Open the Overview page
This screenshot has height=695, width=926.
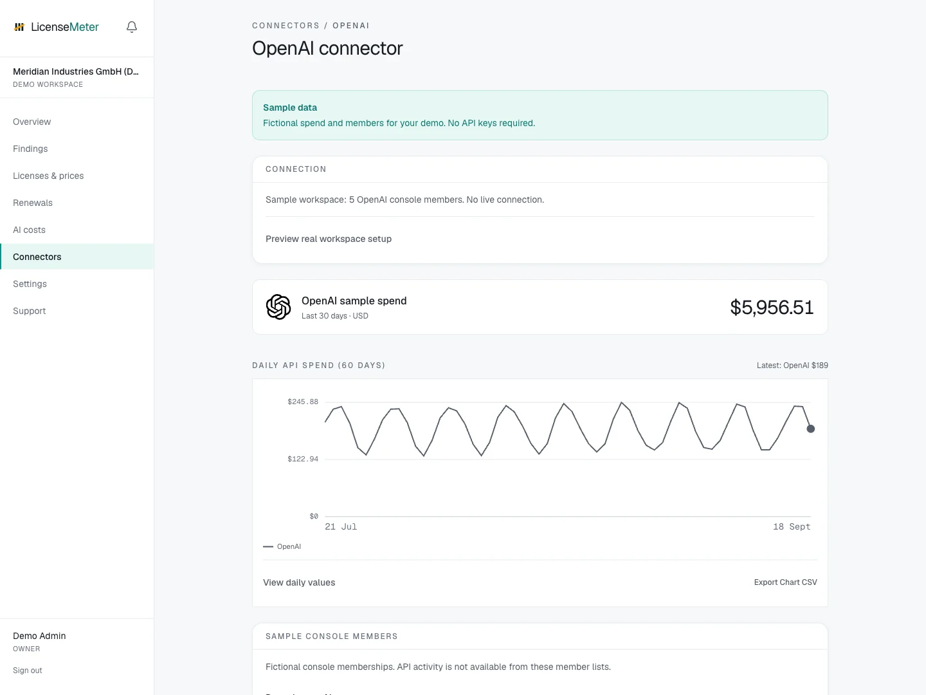(x=77, y=122)
